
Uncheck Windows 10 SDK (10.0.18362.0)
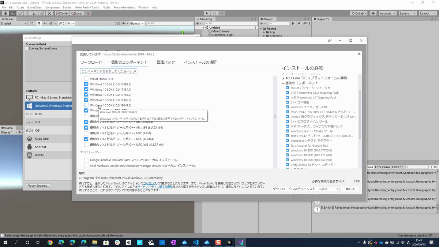(86, 100)
